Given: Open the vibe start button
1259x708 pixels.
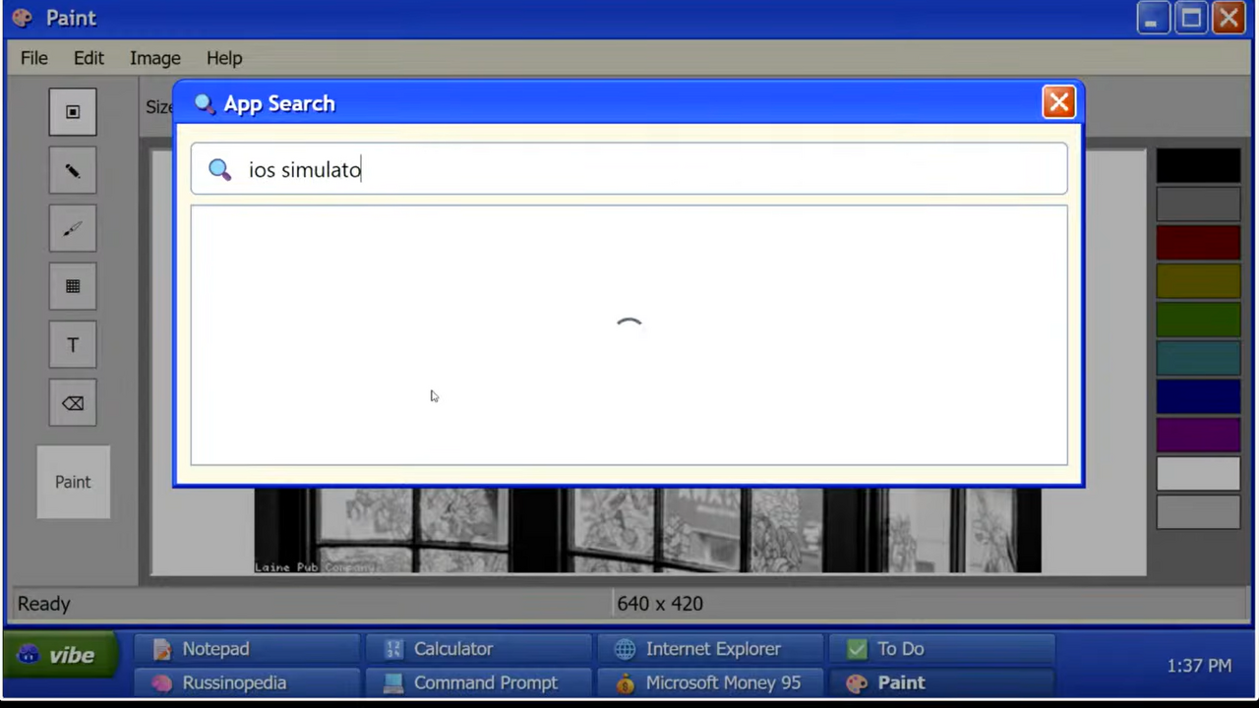Looking at the screenshot, I should coord(60,656).
